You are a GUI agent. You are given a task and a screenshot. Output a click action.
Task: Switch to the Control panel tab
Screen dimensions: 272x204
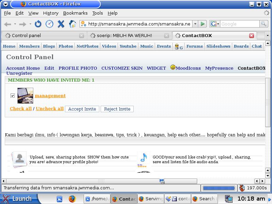coord(44,36)
